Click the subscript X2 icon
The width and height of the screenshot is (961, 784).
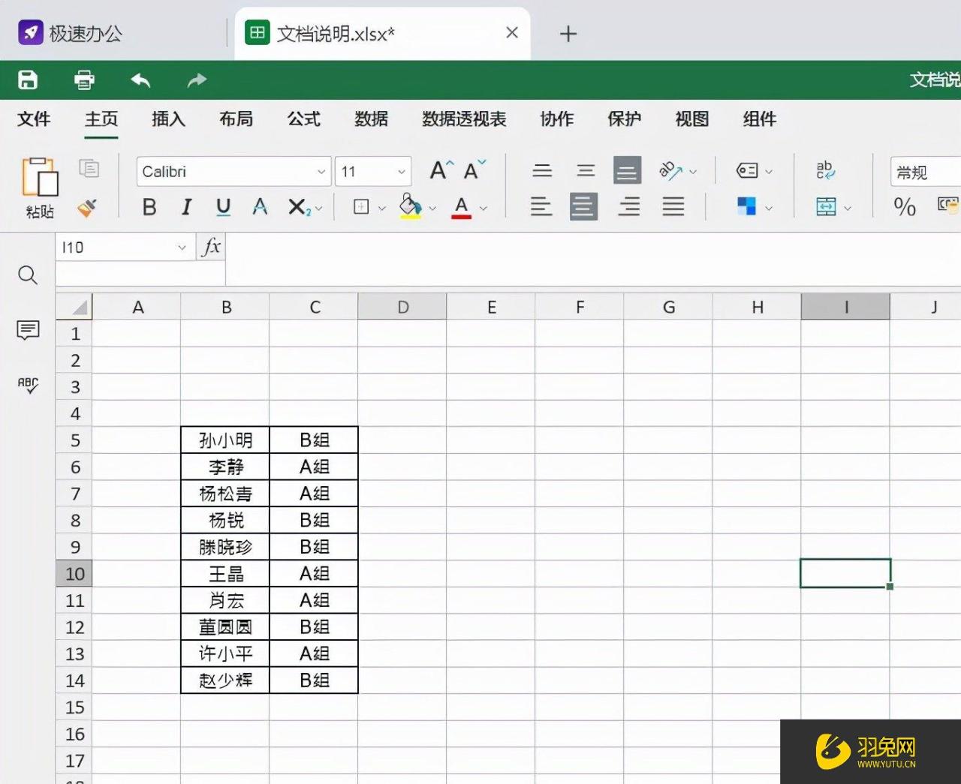coord(298,207)
